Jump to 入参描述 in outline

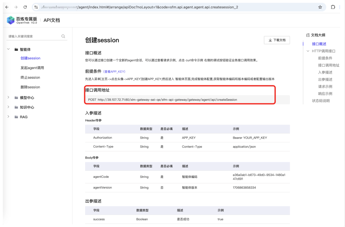point(325,72)
